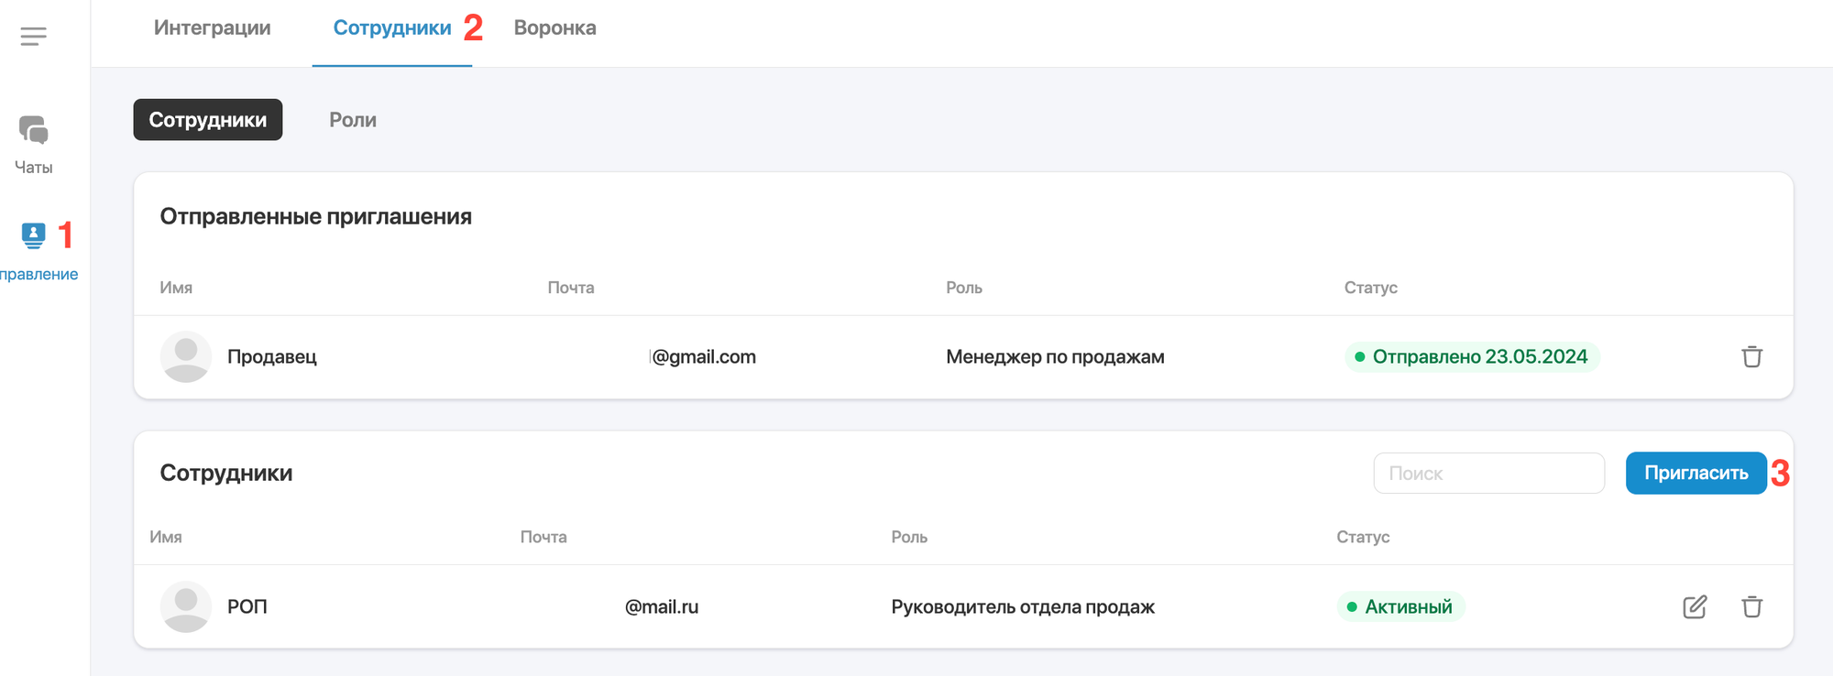1833x676 pixels.
Task: Click the Отправлено 23.05.2024 status badge
Action: click(x=1472, y=356)
